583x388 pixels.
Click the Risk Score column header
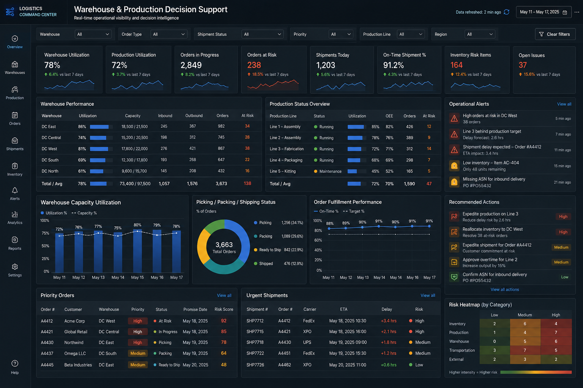point(224,310)
